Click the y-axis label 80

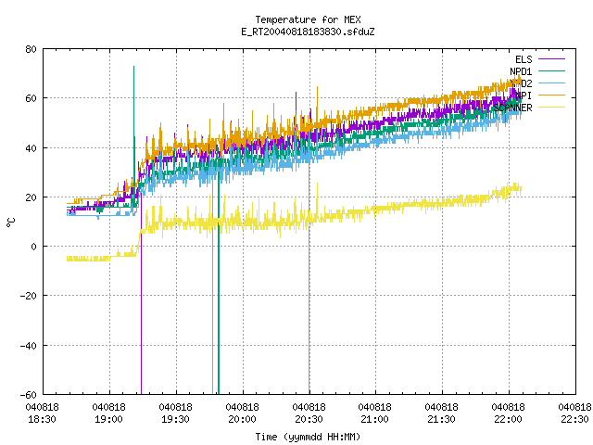pos(31,49)
